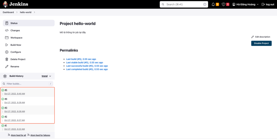Open the orange notification count badge
Image resolution: width=277 pixels, height=139 pixels.
[x=217, y=4]
